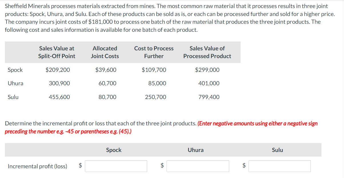Click the 80,700 allocated joint cost cell
Image resolution: width=344 pixels, height=178 pixels.
click(x=107, y=97)
